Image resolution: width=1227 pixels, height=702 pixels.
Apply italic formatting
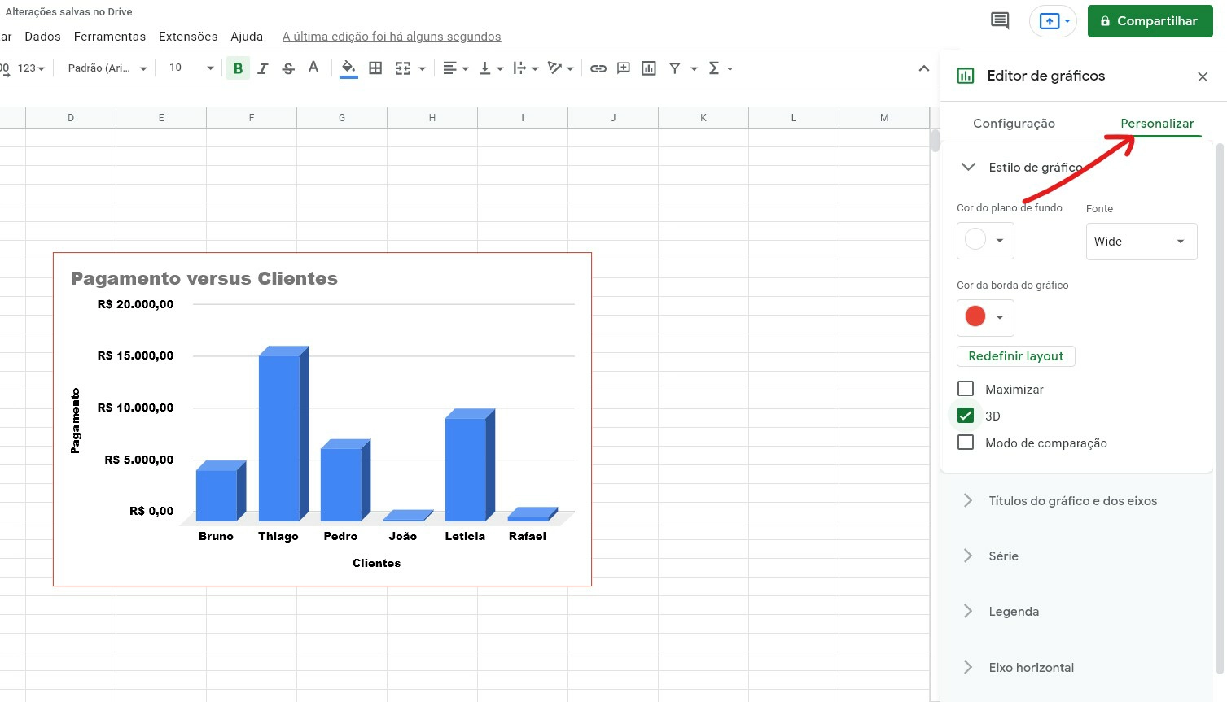262,68
